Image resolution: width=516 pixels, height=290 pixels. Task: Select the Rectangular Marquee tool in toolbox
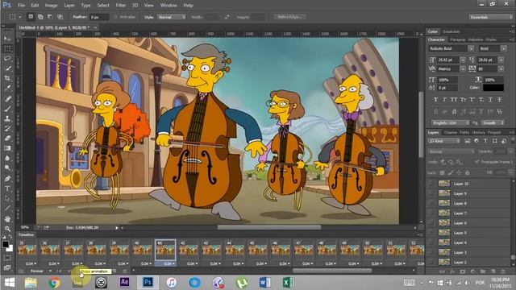(x=7, y=48)
